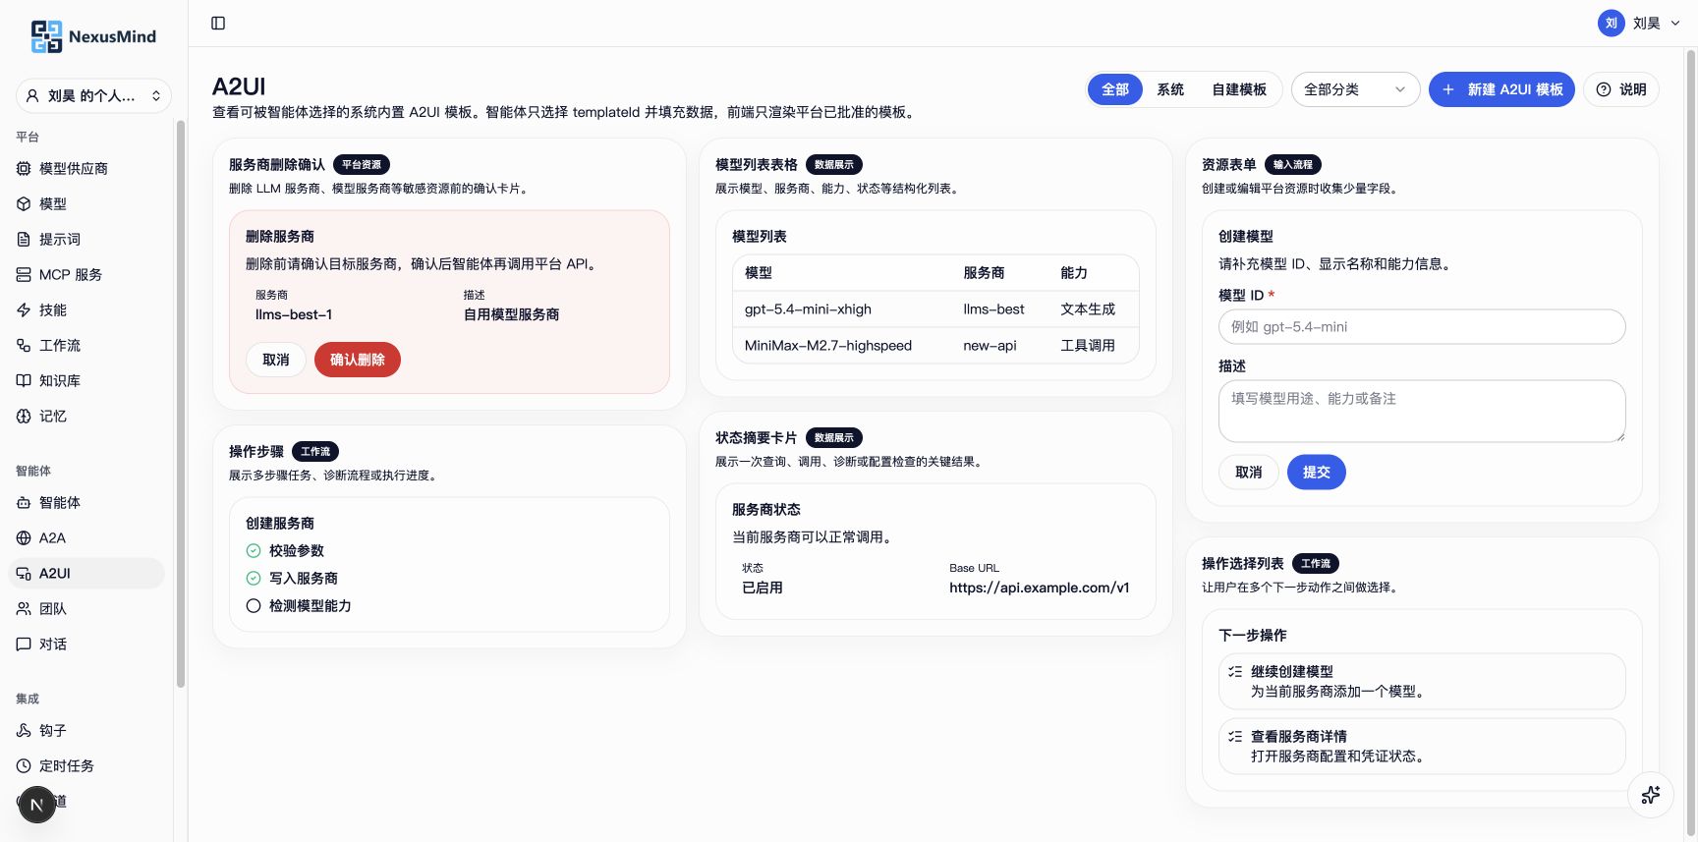
Task: Open the 全部分类 category dropdown
Action: (1355, 89)
